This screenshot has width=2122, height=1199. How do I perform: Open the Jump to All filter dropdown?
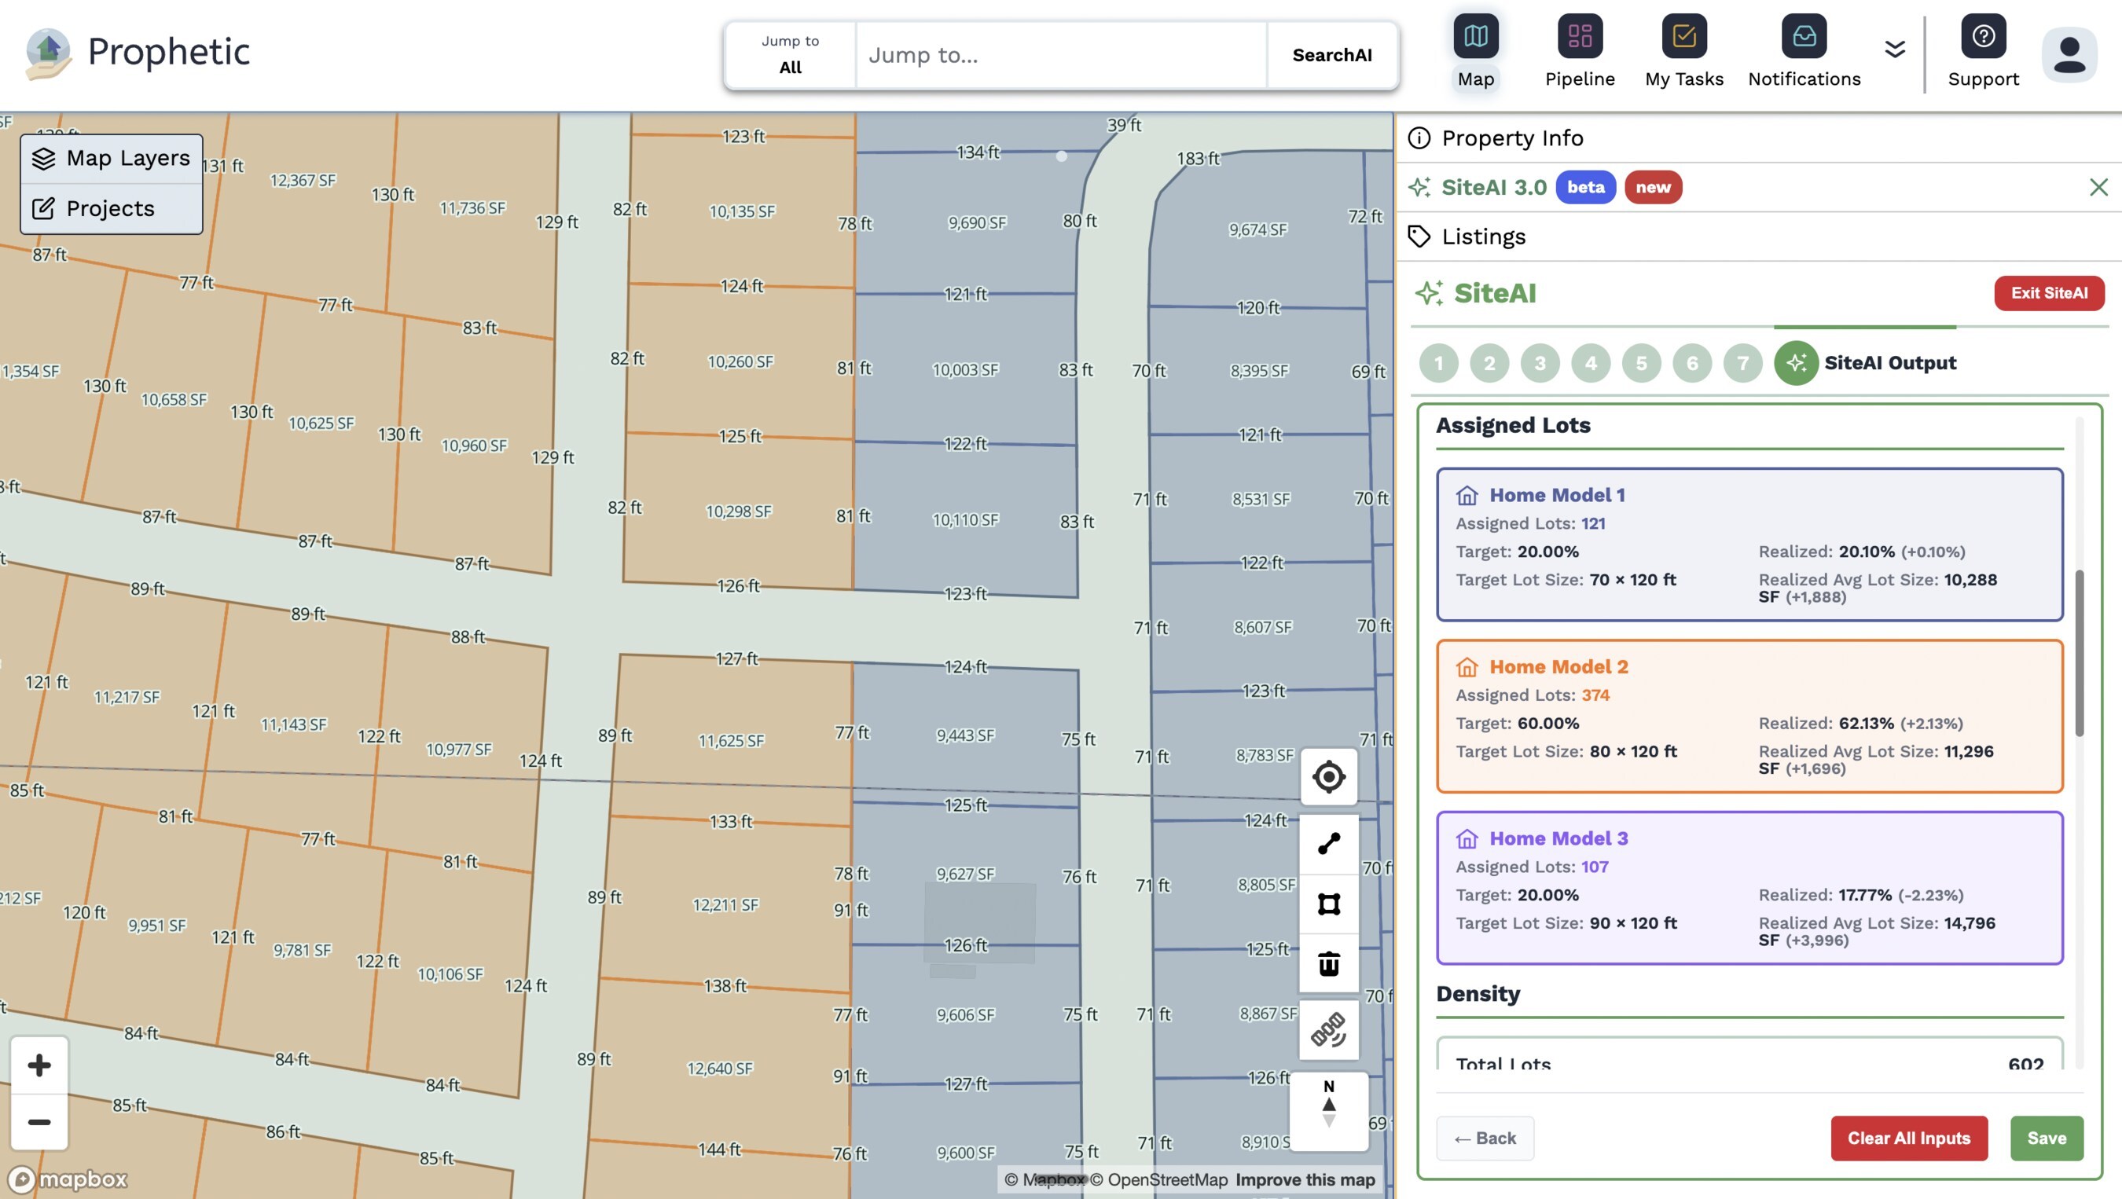click(x=790, y=54)
